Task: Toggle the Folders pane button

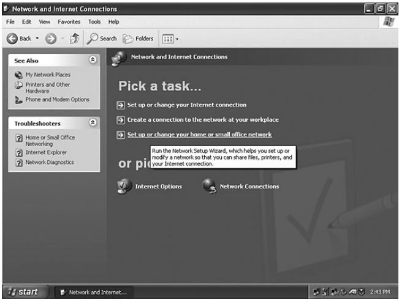Action: [138, 39]
